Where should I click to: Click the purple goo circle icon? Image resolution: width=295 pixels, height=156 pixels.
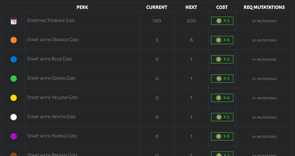(14, 136)
